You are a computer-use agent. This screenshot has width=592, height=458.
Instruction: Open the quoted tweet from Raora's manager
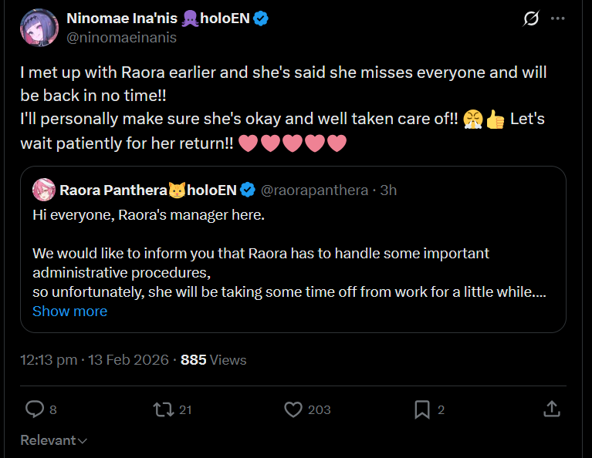[x=293, y=249]
